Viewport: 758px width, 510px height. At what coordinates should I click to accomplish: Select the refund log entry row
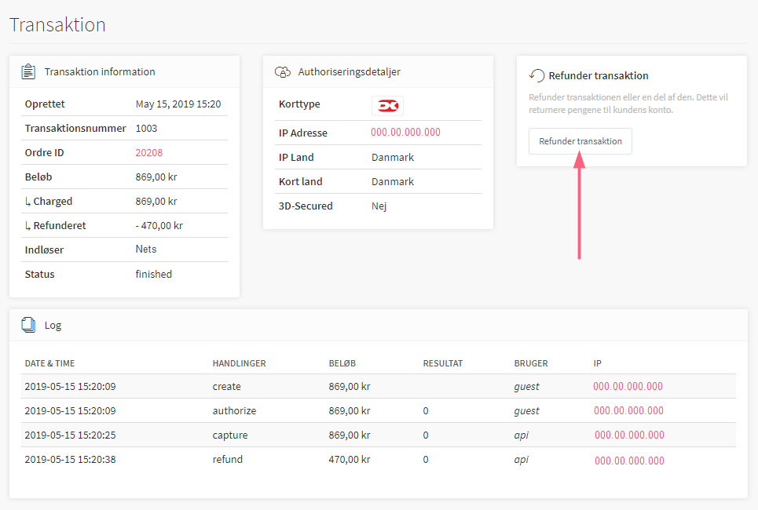[x=379, y=459]
